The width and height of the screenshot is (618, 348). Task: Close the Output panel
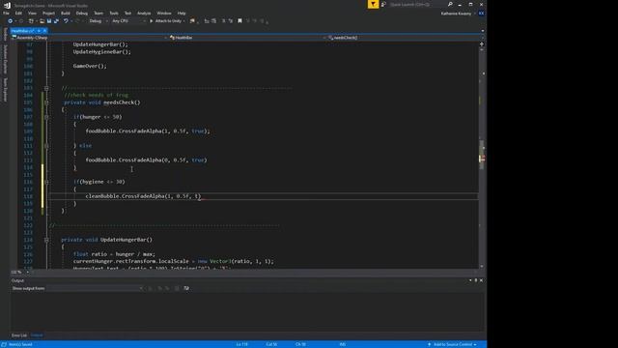click(481, 280)
